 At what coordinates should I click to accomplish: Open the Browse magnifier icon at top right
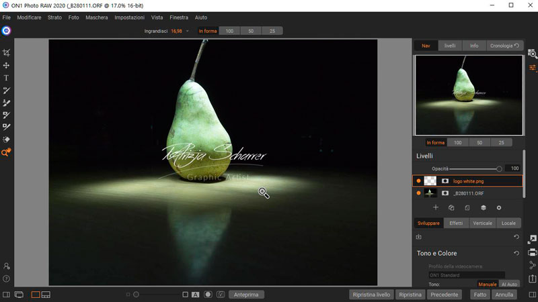click(x=533, y=54)
